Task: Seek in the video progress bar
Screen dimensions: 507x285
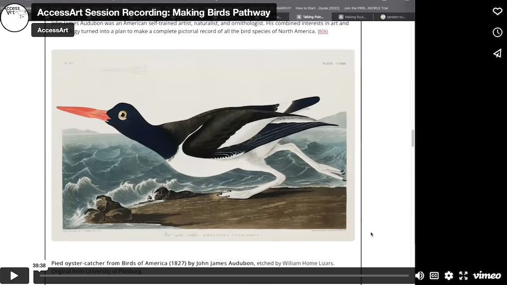Action: point(224,276)
